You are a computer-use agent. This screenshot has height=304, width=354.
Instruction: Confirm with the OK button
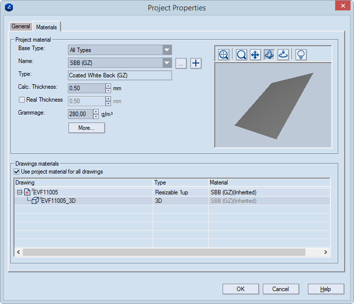[x=240, y=289]
